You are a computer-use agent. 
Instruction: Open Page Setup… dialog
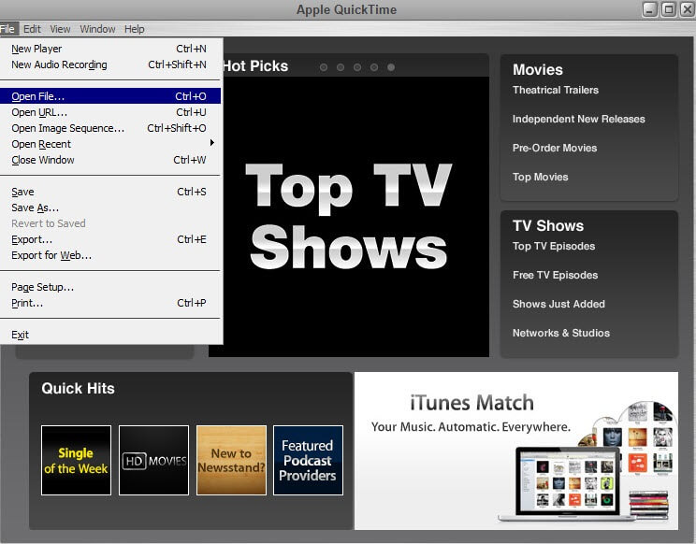coord(110,287)
